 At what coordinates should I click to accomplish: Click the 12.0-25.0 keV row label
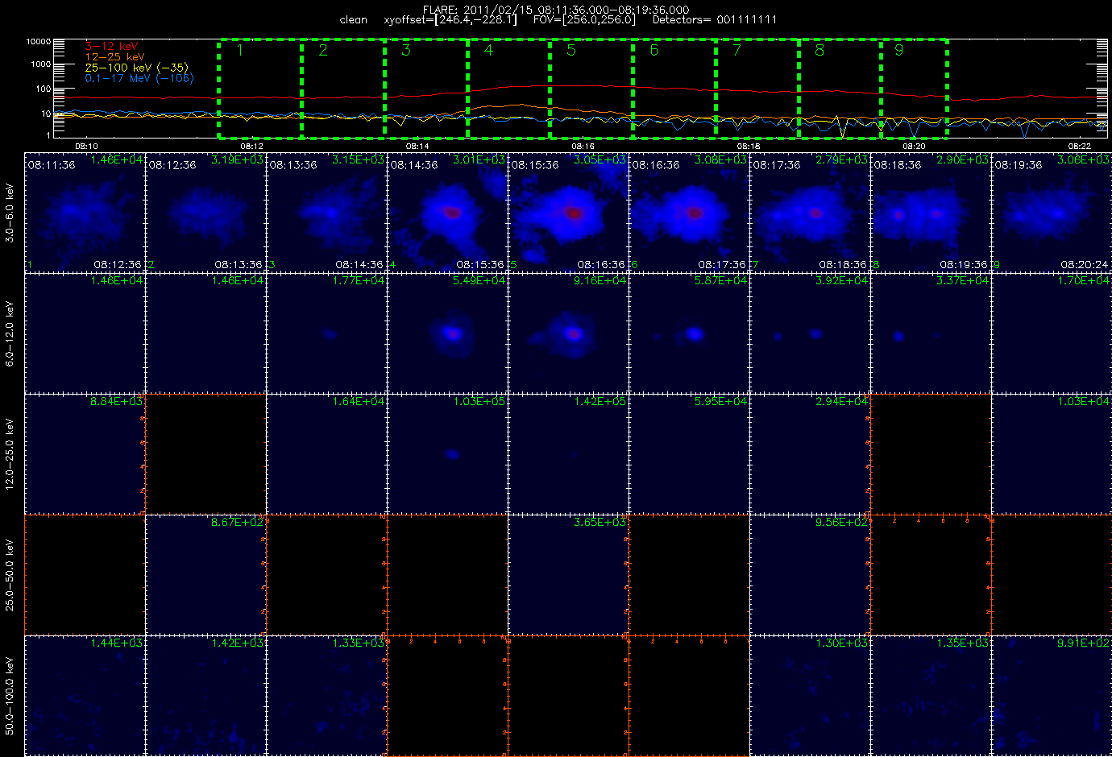pos(10,454)
